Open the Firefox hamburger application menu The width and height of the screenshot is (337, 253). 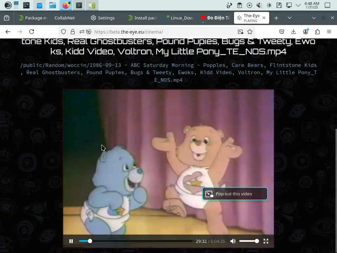(329, 32)
